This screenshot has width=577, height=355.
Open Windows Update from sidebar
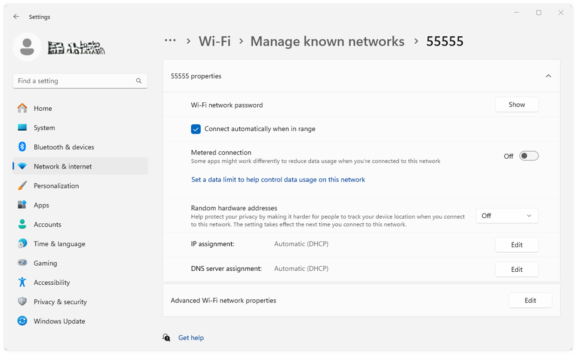(59, 321)
